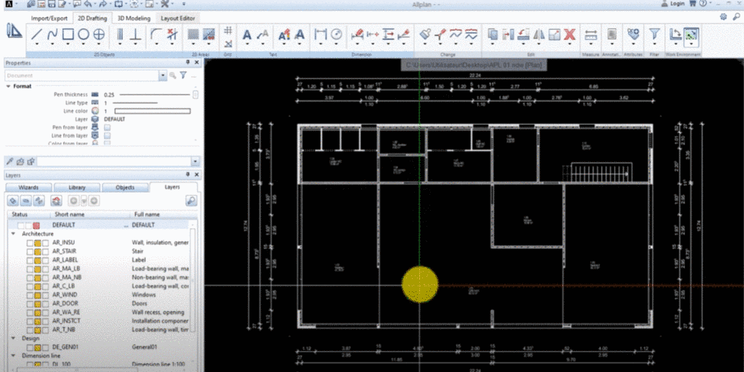Select the Spline curve tool
This screenshot has height=372, width=744.
click(x=52, y=34)
